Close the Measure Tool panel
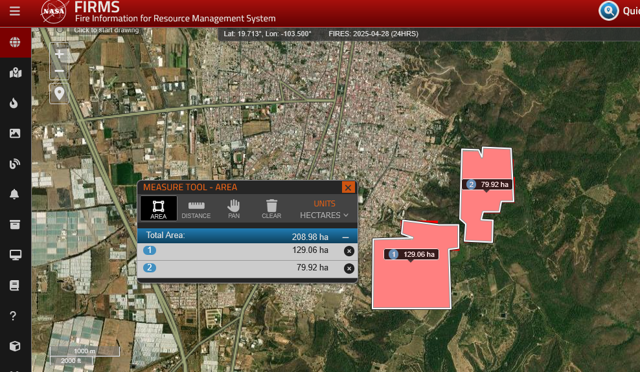The image size is (640, 372). pos(348,188)
